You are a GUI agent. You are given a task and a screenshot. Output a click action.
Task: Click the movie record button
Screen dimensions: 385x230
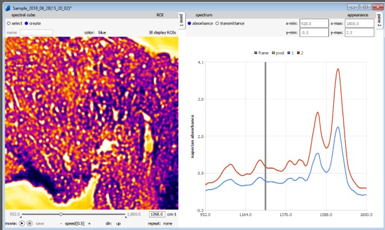pos(29,223)
